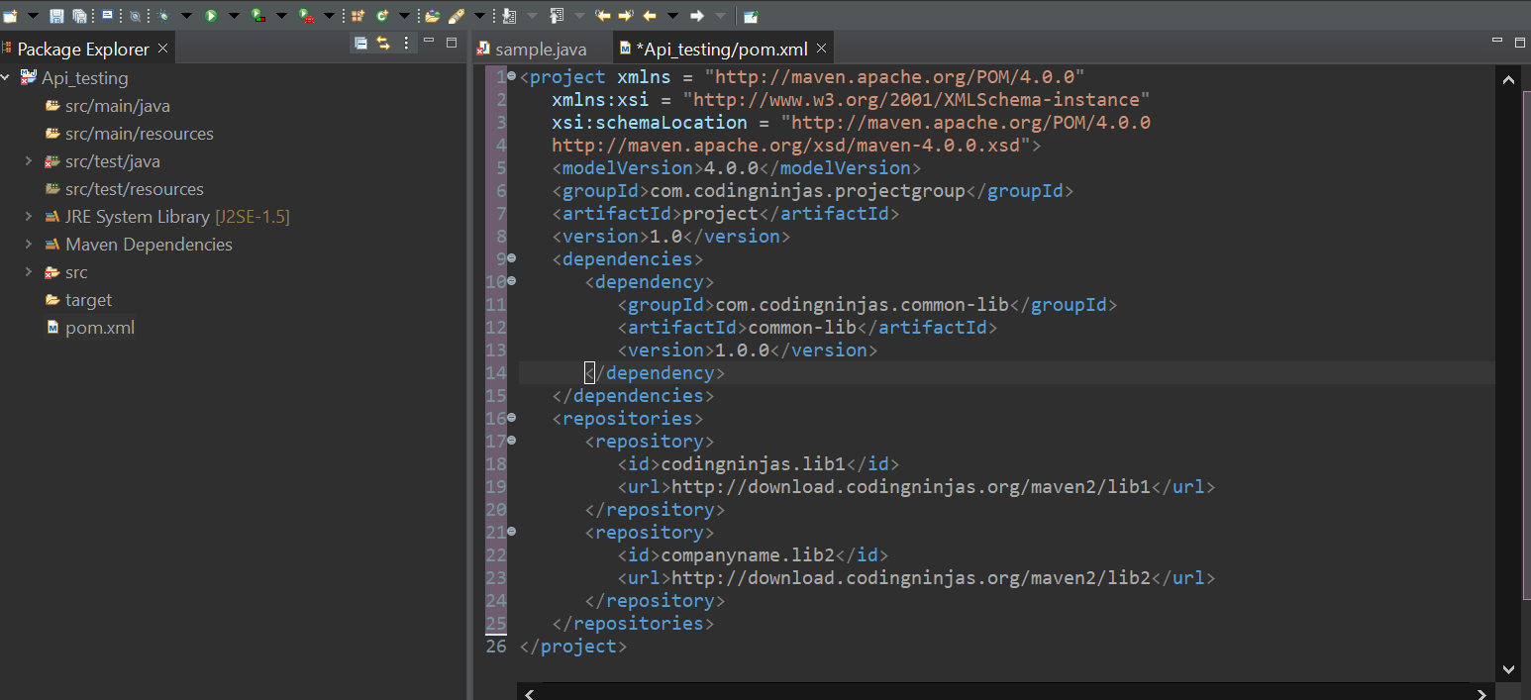Screen dimensions: 1531x700
Task: Run the current application
Action: tap(210, 15)
